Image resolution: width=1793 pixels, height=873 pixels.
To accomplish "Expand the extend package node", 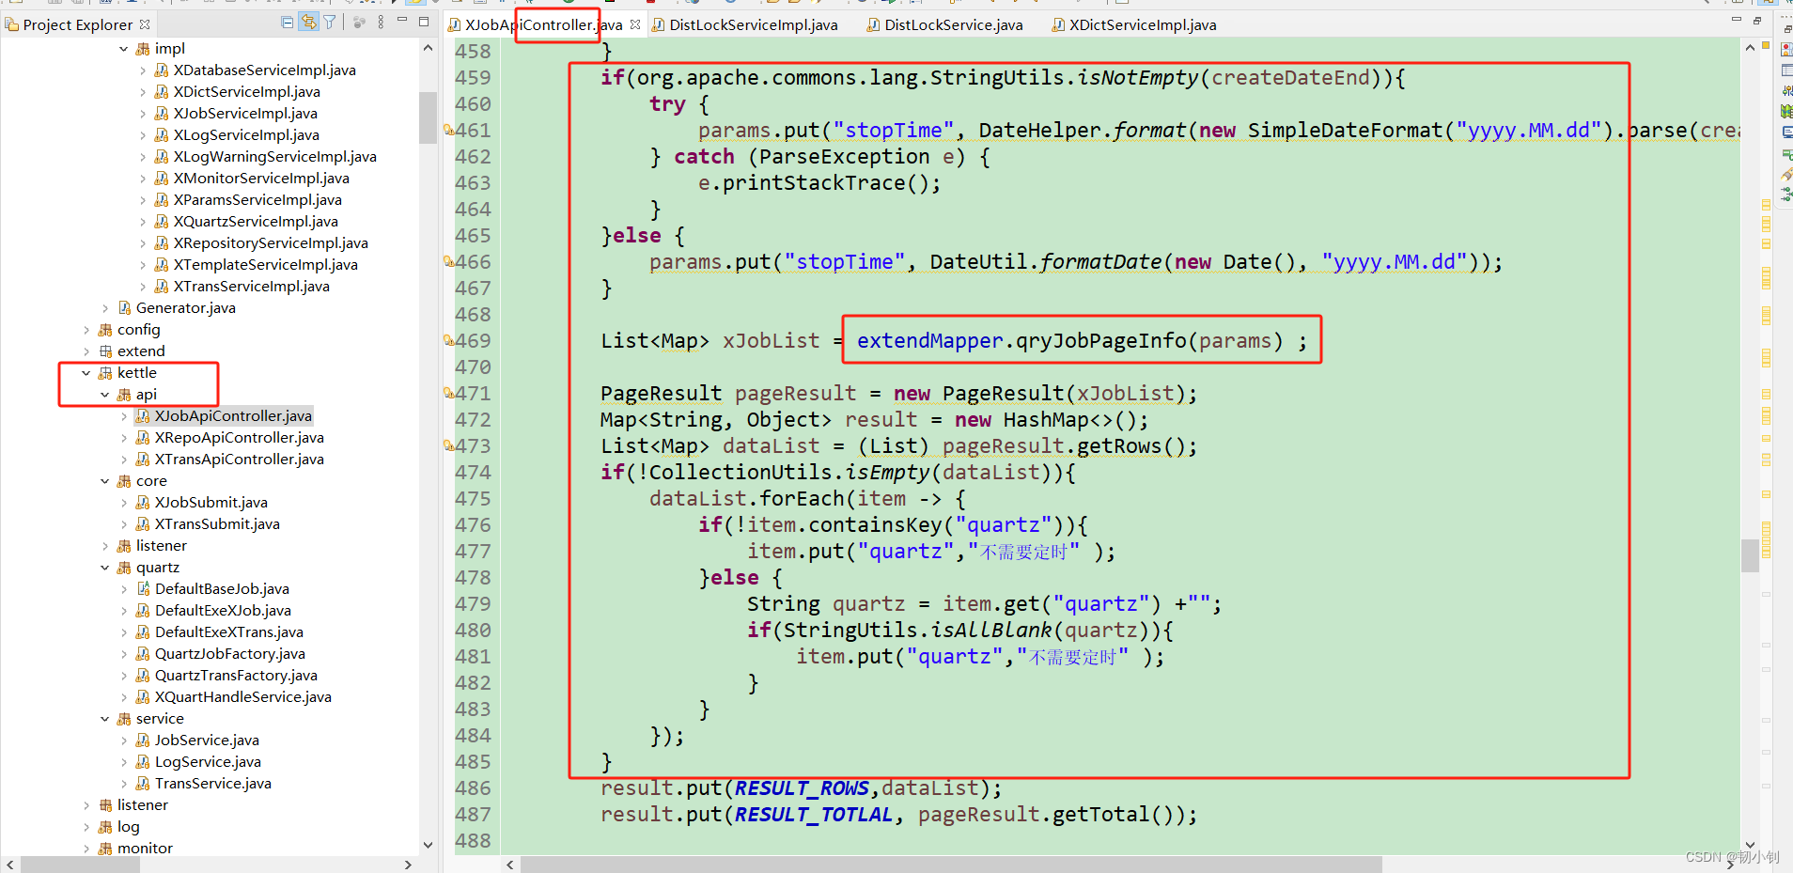I will click(86, 351).
